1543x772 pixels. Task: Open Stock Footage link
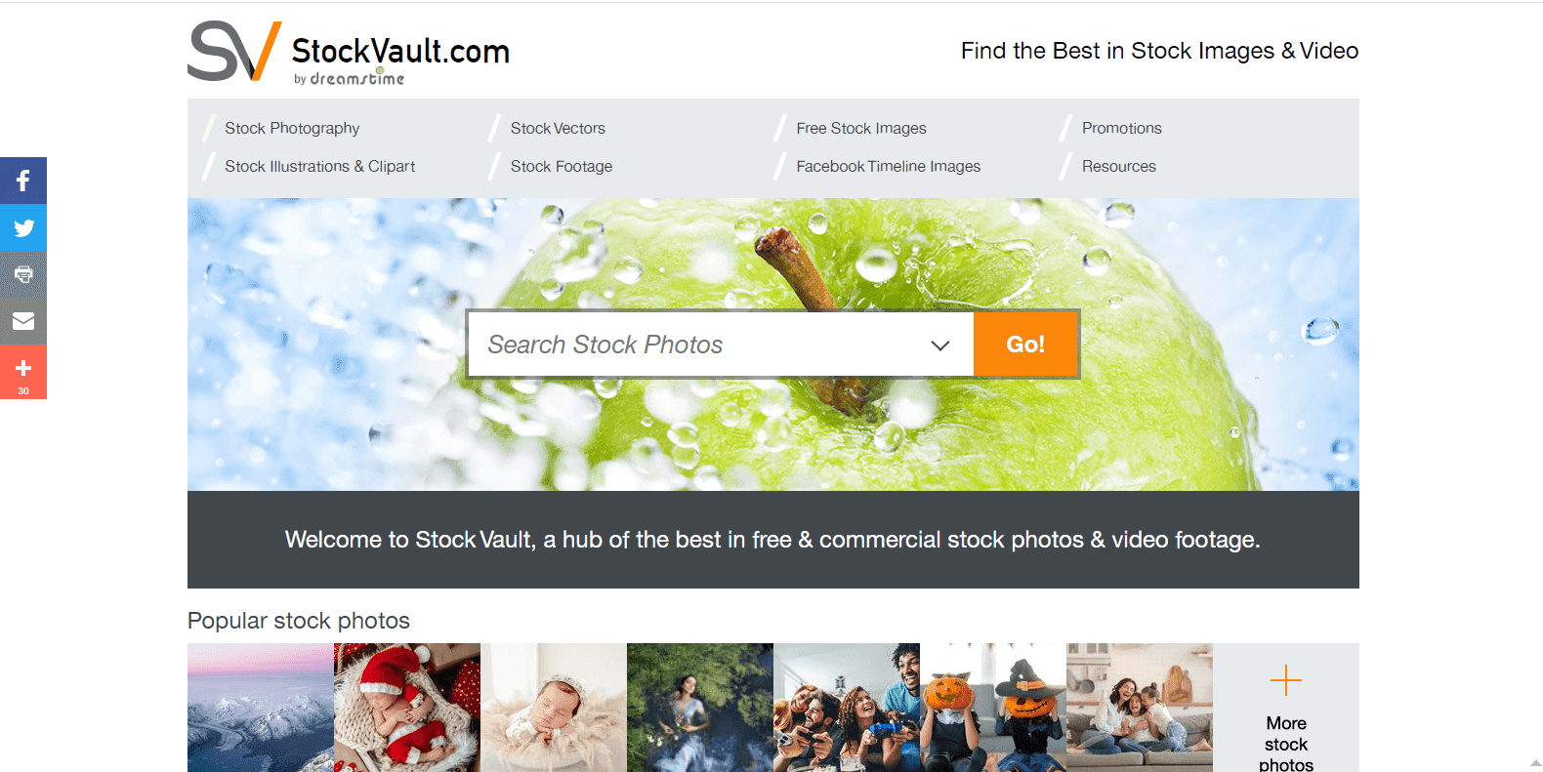coord(562,166)
